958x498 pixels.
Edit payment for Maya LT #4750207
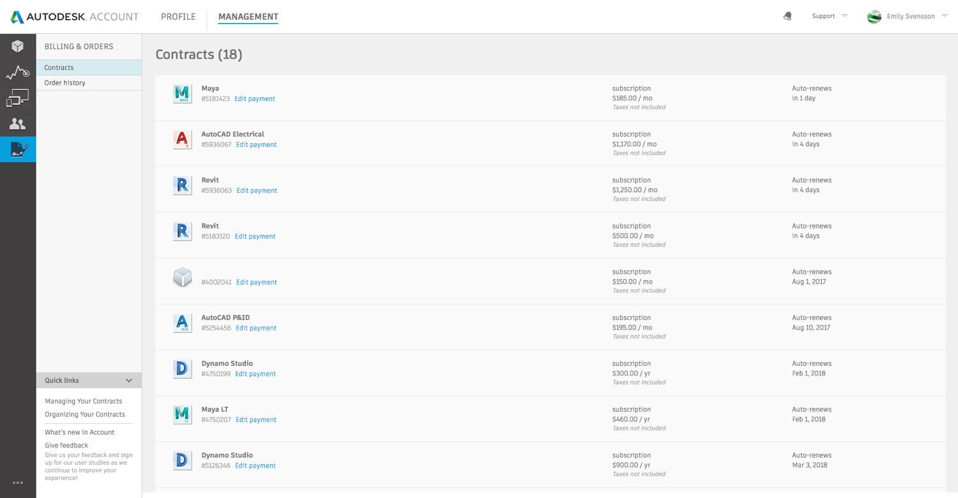256,420
